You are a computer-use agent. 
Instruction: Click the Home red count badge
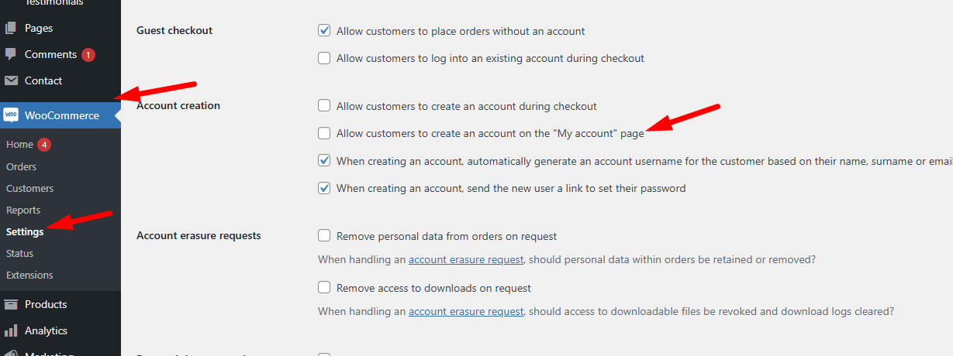coord(44,145)
